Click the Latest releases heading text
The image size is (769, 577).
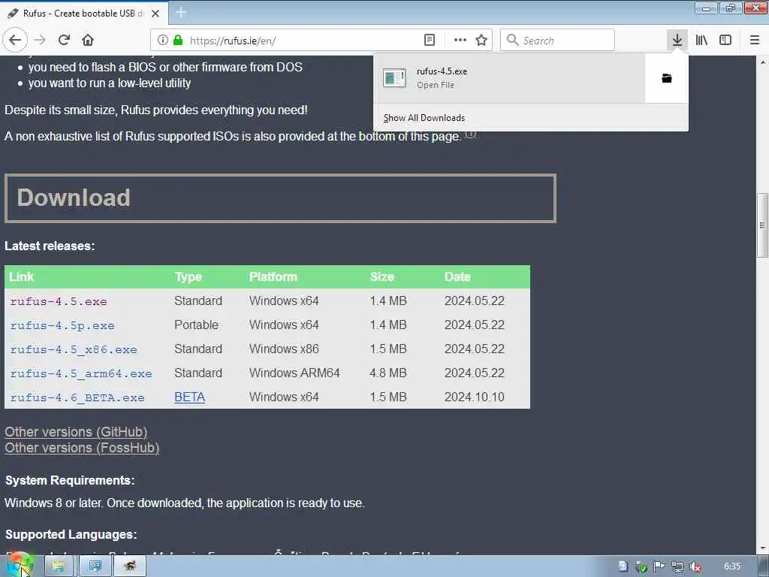coord(50,246)
